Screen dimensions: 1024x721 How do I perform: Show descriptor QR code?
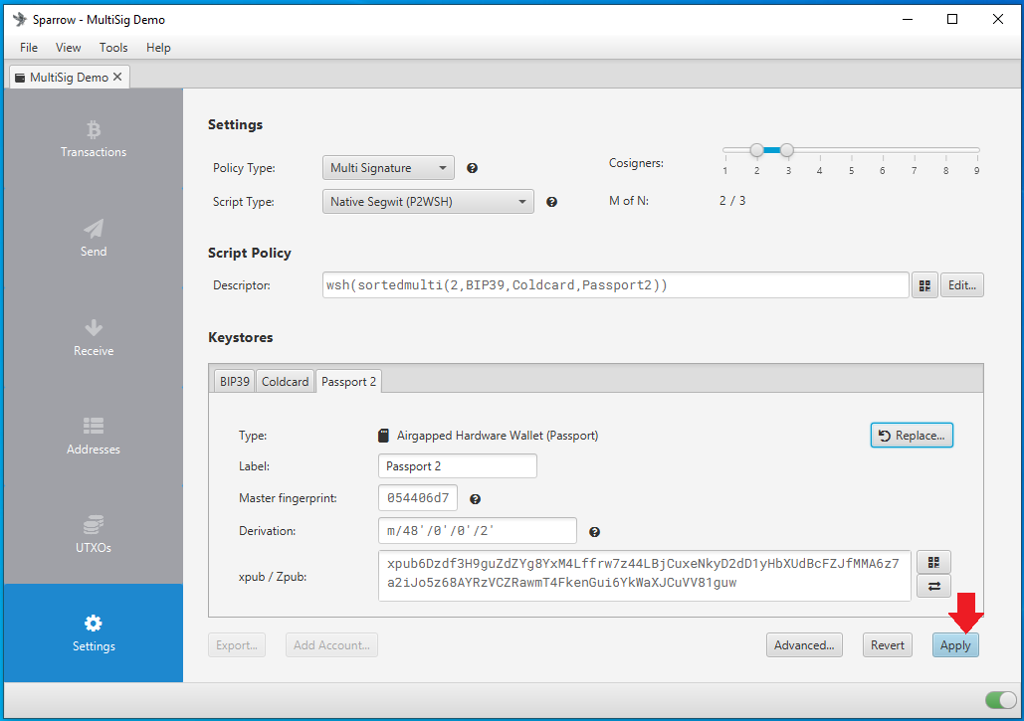coord(924,285)
